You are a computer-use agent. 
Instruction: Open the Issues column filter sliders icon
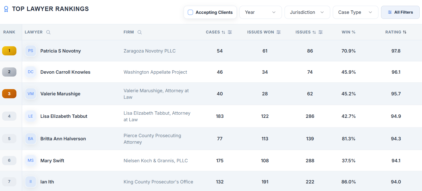pos(321,32)
